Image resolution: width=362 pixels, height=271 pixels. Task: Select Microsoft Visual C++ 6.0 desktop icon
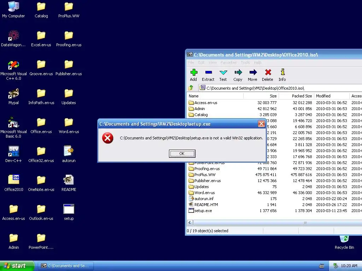tap(13, 70)
